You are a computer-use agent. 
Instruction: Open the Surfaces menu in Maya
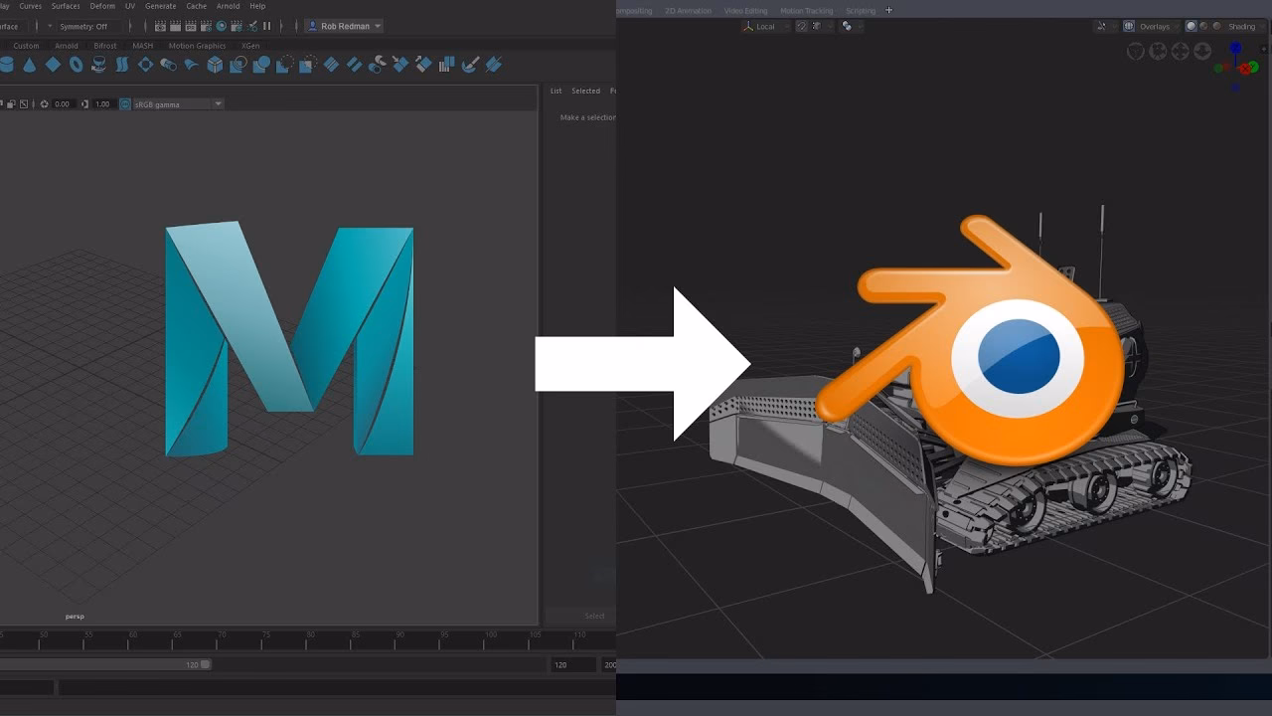point(66,6)
